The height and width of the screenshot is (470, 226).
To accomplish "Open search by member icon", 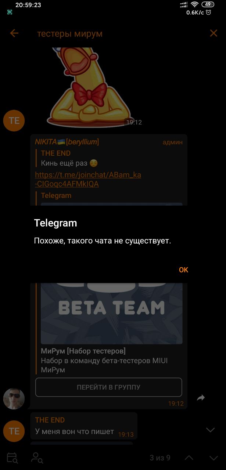I will click(37, 458).
